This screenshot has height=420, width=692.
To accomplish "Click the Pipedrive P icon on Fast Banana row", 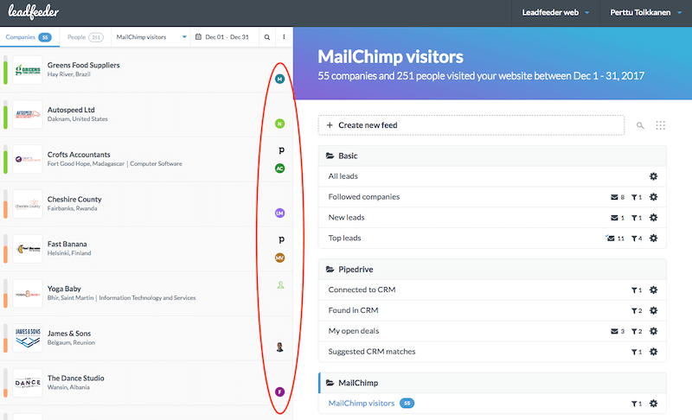I will 281,239.
